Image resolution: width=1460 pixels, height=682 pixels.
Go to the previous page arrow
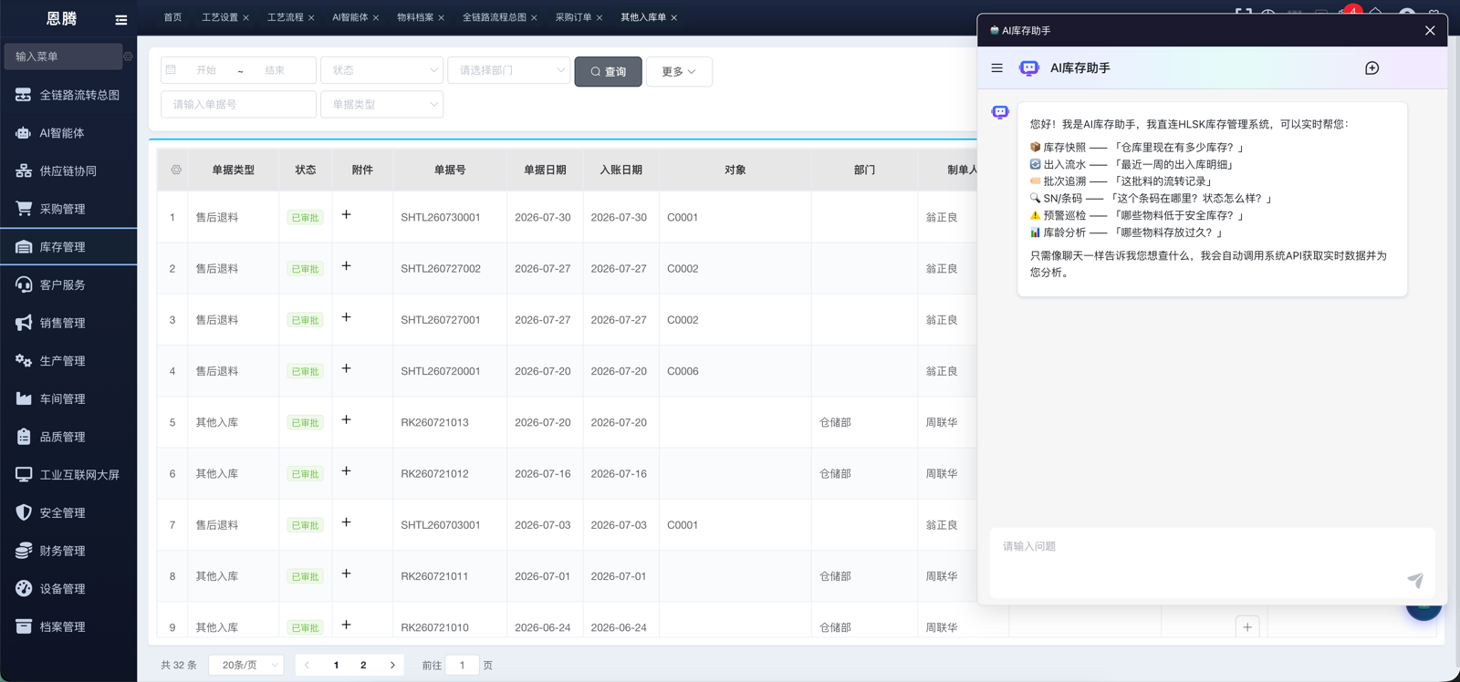point(307,666)
